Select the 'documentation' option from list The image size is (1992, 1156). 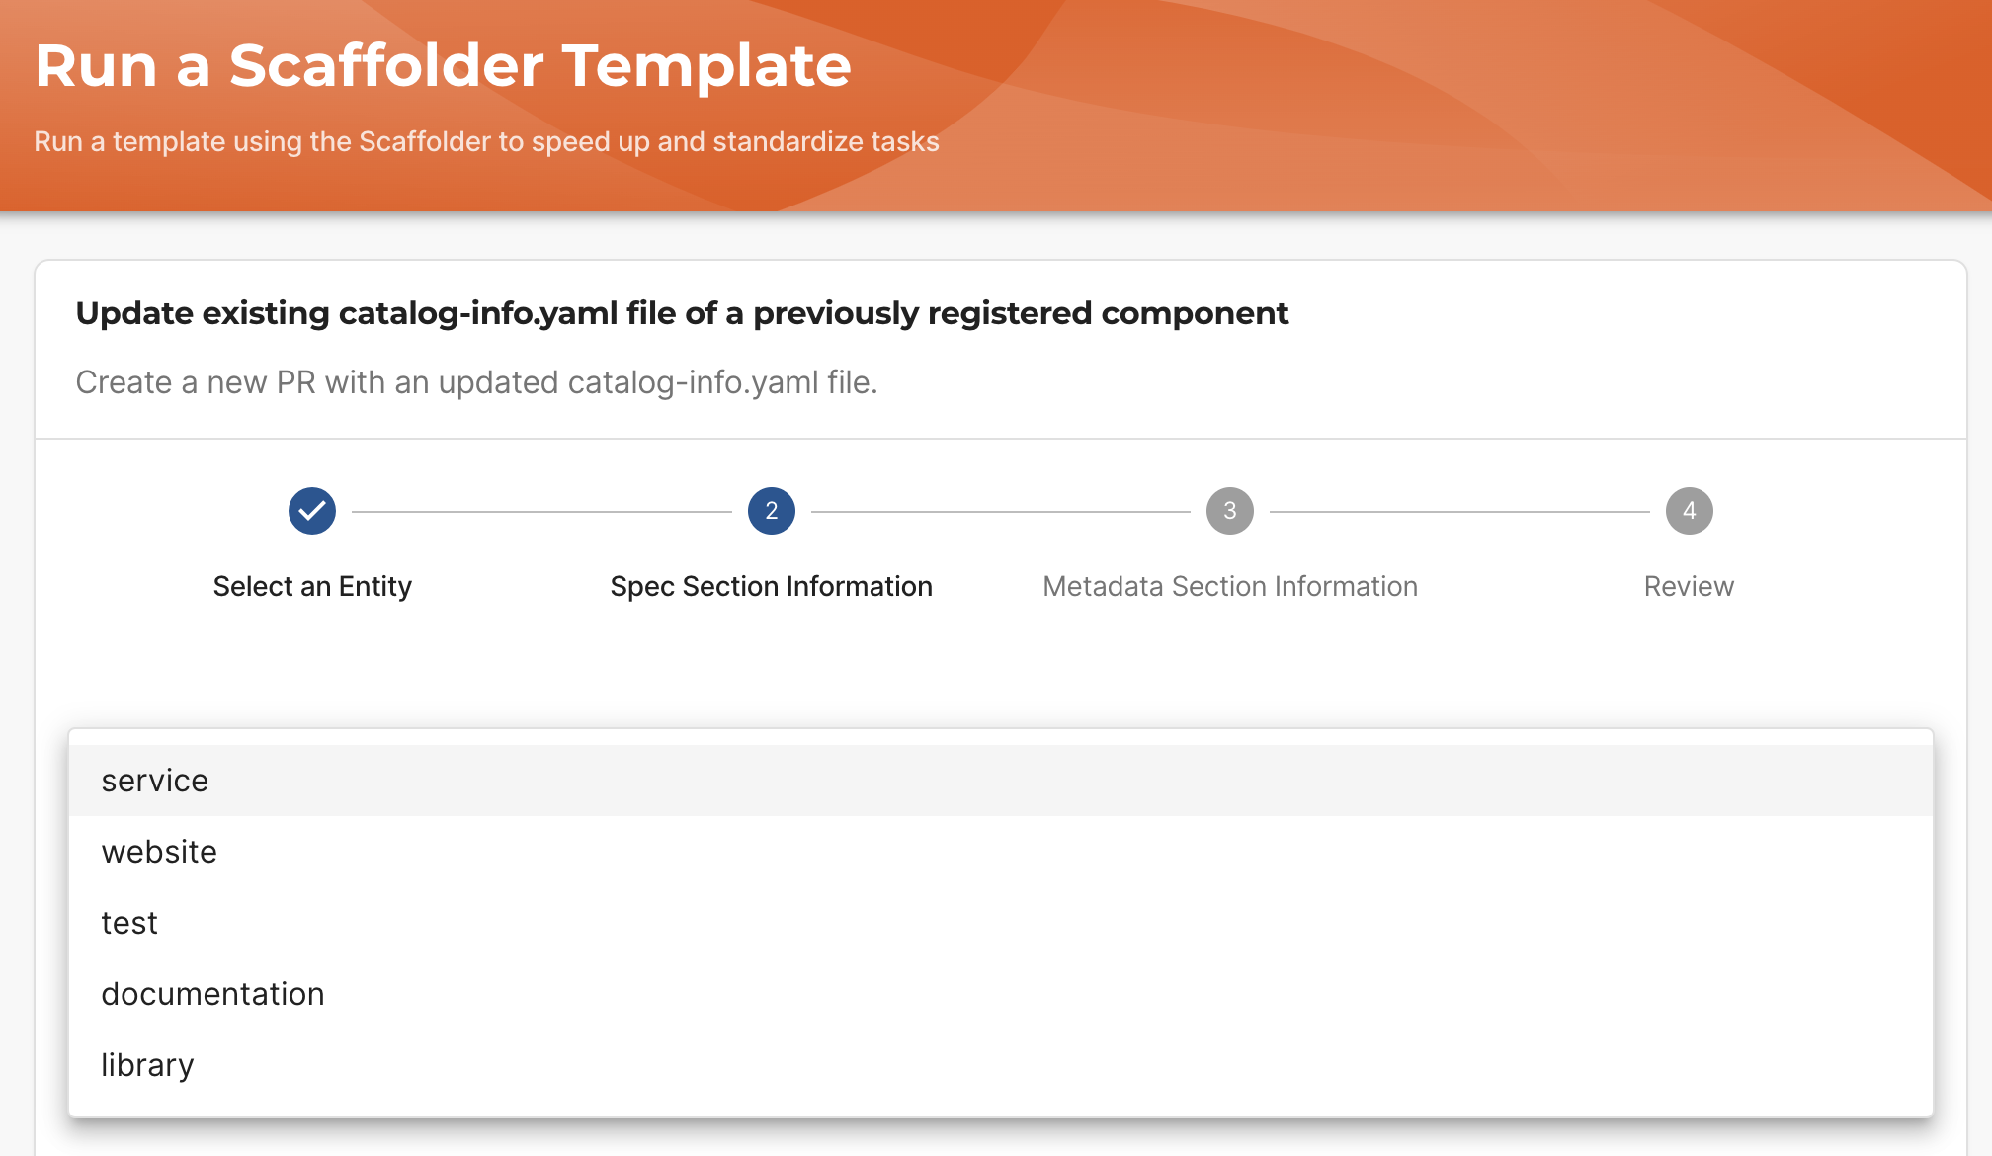pos(213,994)
